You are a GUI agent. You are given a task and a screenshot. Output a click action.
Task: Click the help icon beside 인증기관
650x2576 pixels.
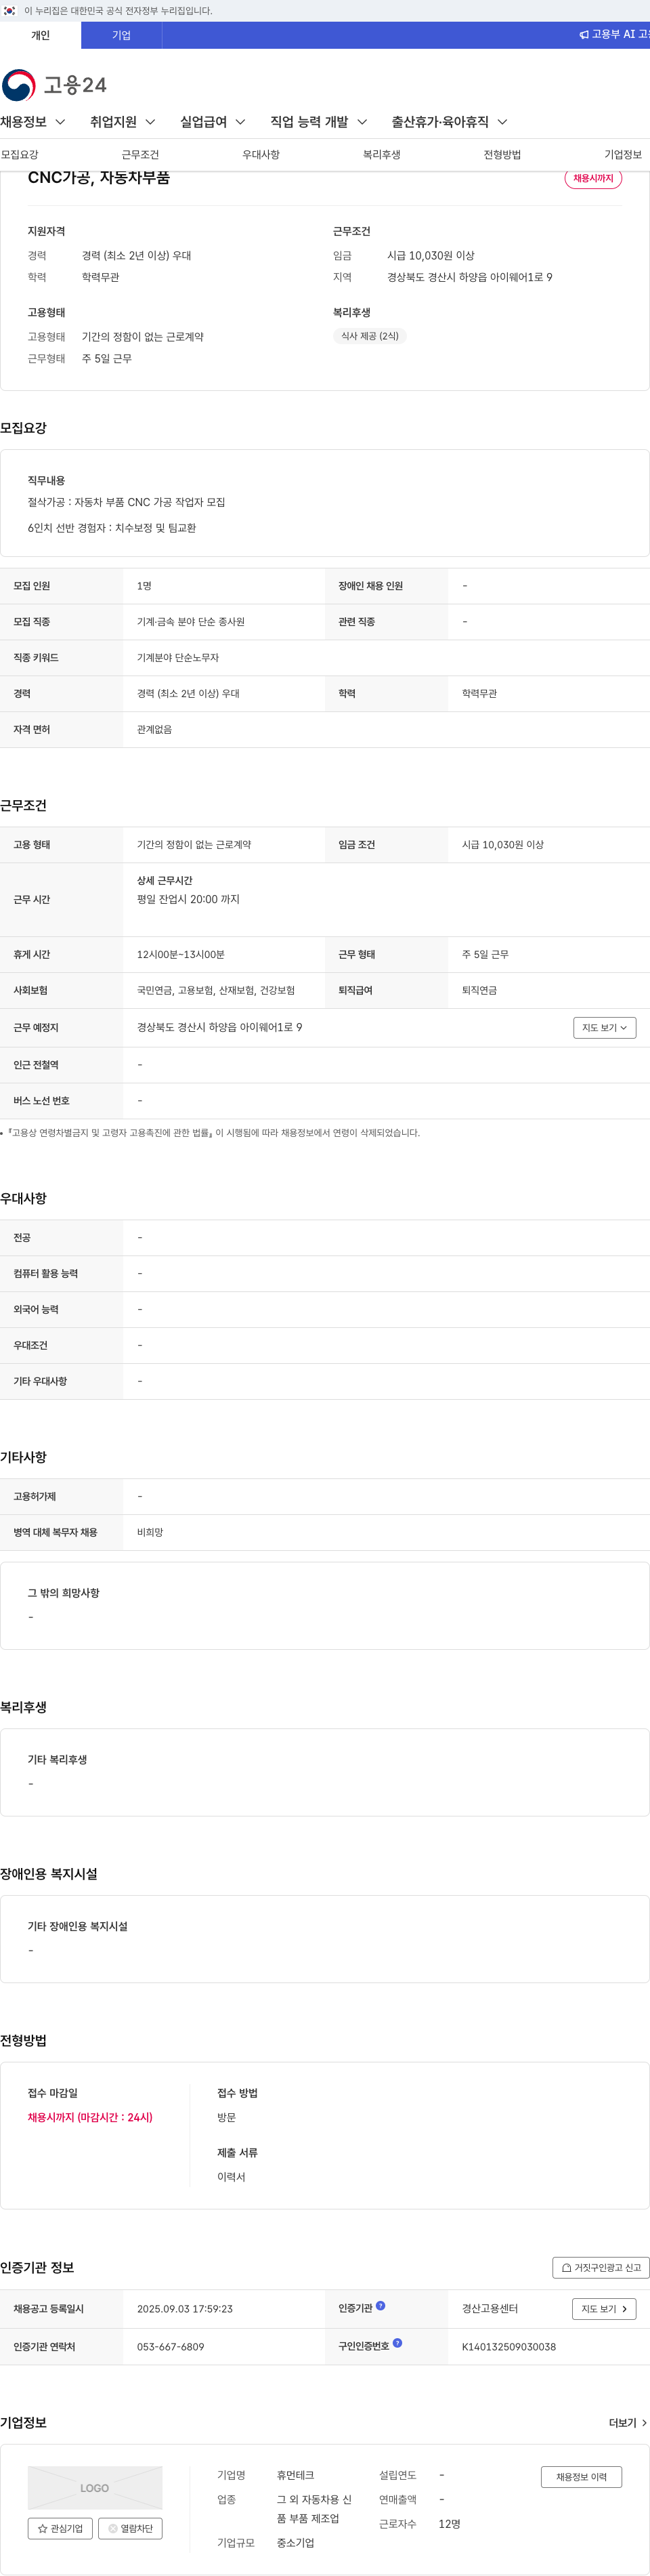click(380, 2306)
